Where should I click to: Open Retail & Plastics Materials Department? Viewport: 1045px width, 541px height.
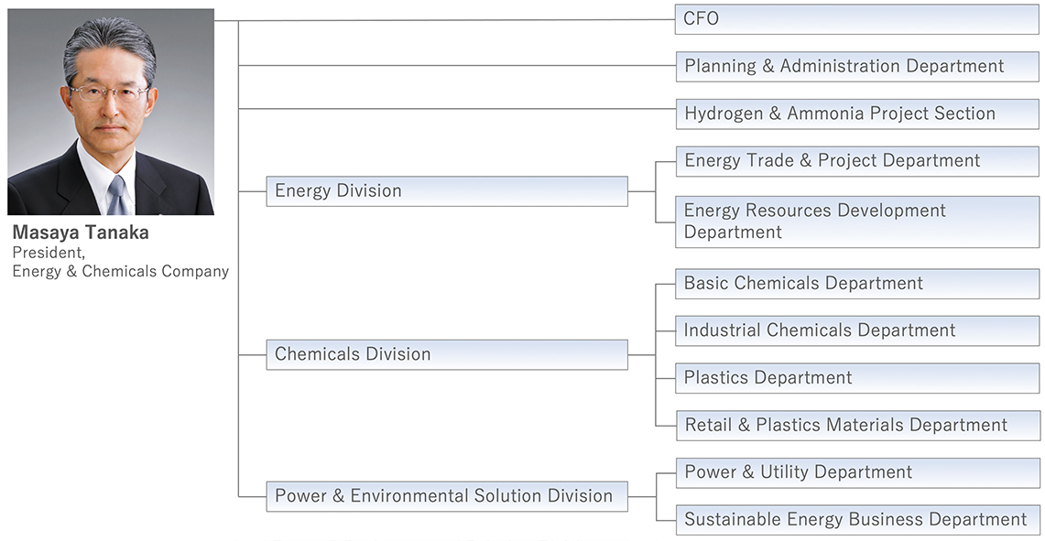[857, 425]
